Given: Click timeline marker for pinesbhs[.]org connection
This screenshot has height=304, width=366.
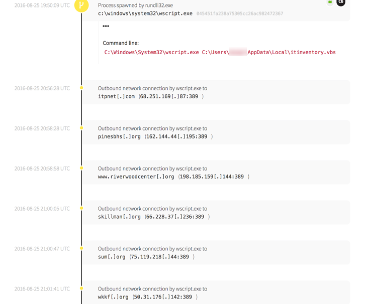Looking at the screenshot, I should pyautogui.click(x=81, y=128).
